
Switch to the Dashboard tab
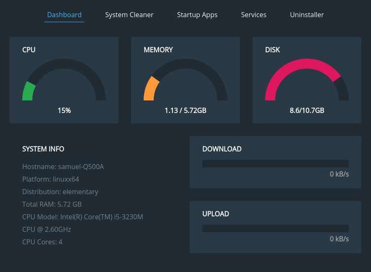[64, 15]
